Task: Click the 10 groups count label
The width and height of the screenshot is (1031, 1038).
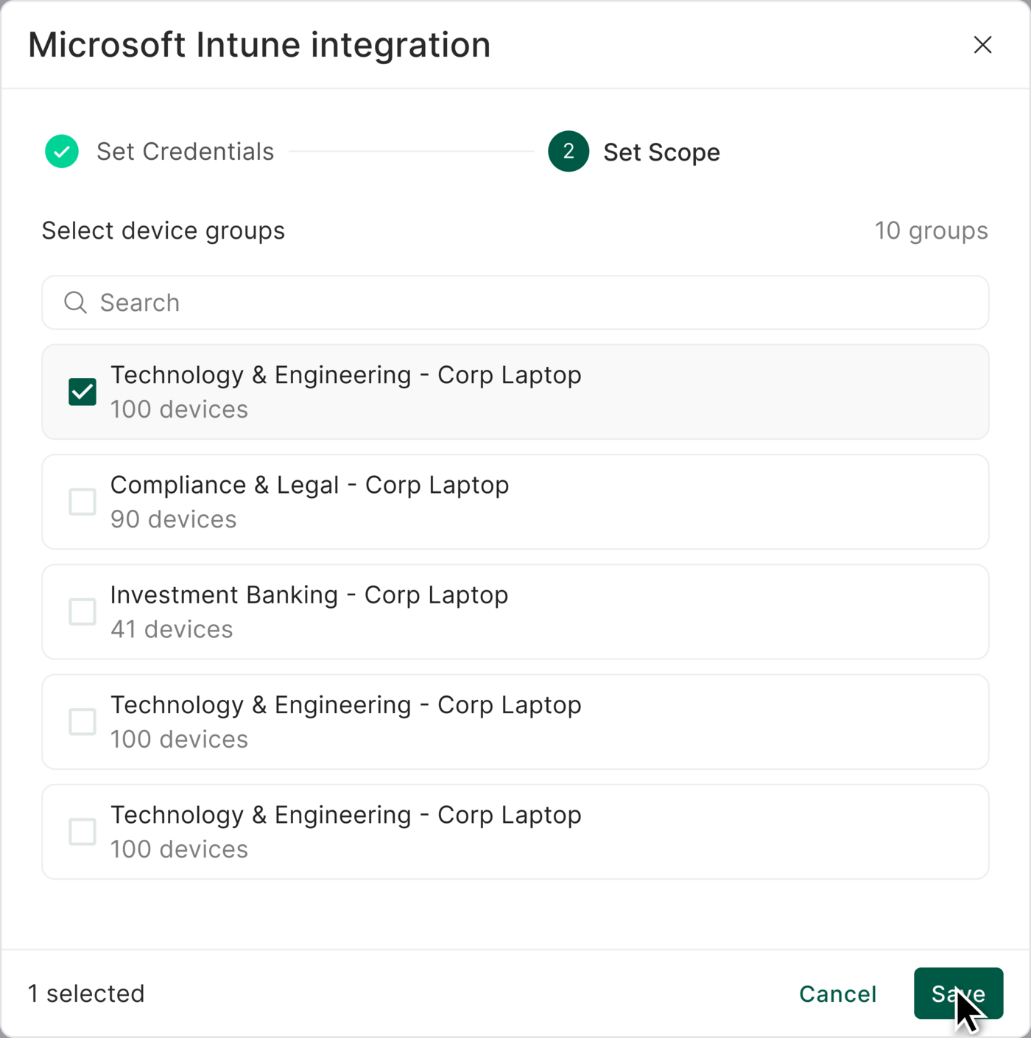Action: click(931, 231)
